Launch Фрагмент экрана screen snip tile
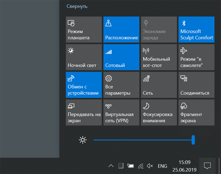221x174 pixels. 196,112
